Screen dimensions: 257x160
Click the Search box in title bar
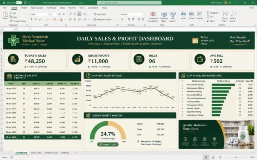[129, 3]
